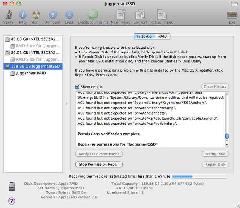This screenshot has width=240, height=208.
Task: Toggle the Show details checkbox
Action: click(x=77, y=86)
